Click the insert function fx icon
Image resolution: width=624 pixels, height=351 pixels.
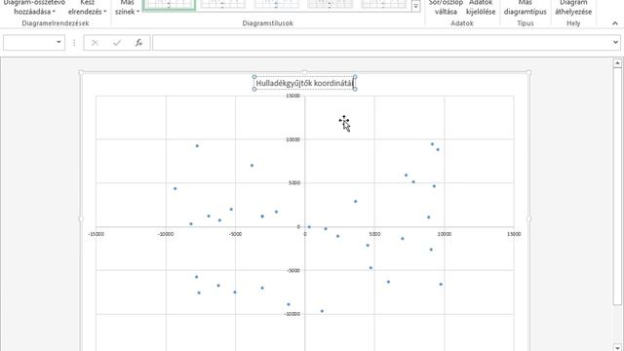pyautogui.click(x=138, y=43)
